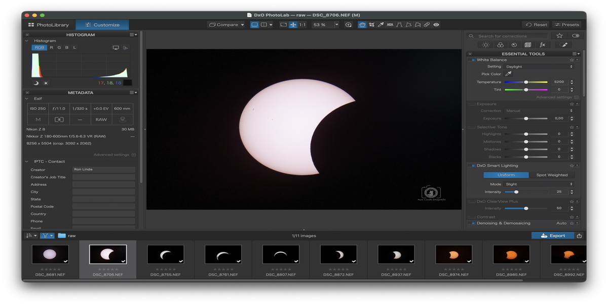
Task: Activate the Crop tool
Action: 371,25
